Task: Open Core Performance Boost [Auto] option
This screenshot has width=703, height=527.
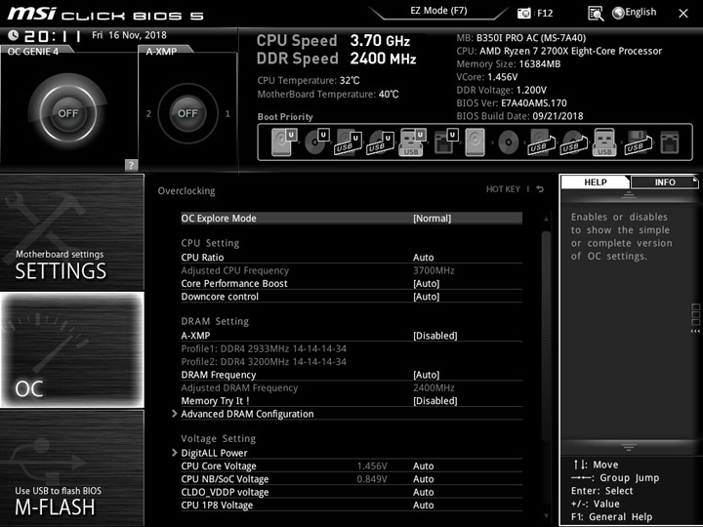Action: (351, 283)
